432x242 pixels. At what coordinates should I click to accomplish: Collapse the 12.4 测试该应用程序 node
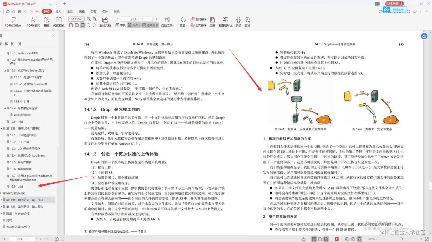(x=5, y=108)
